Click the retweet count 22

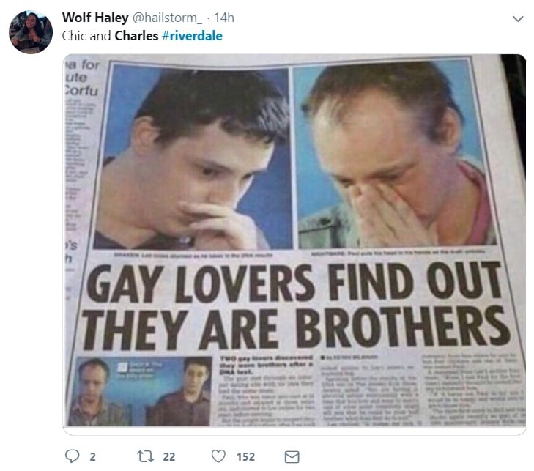pyautogui.click(x=169, y=456)
